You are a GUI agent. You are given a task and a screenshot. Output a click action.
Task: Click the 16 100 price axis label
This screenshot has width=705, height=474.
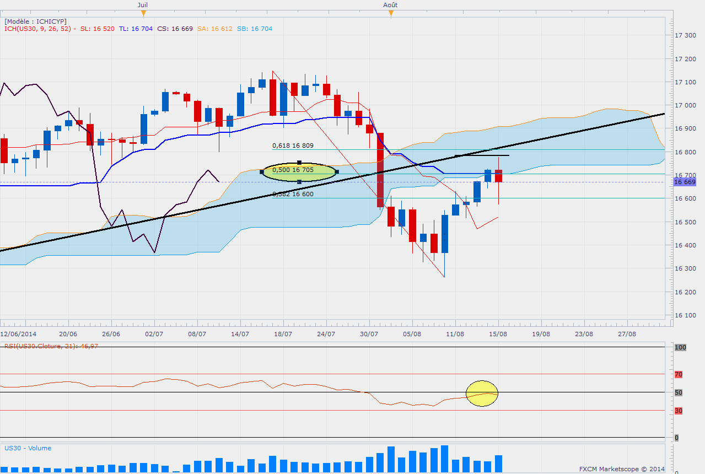click(x=685, y=315)
